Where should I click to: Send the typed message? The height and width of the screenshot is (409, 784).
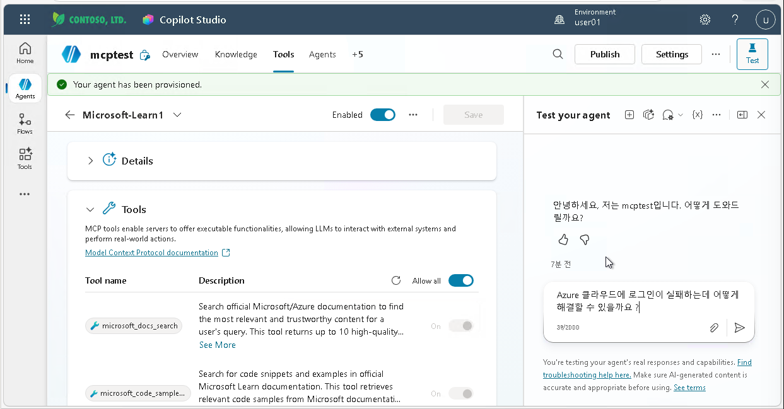tap(740, 328)
